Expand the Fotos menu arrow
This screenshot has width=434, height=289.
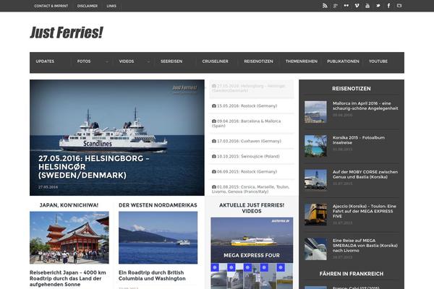[x=107, y=61]
